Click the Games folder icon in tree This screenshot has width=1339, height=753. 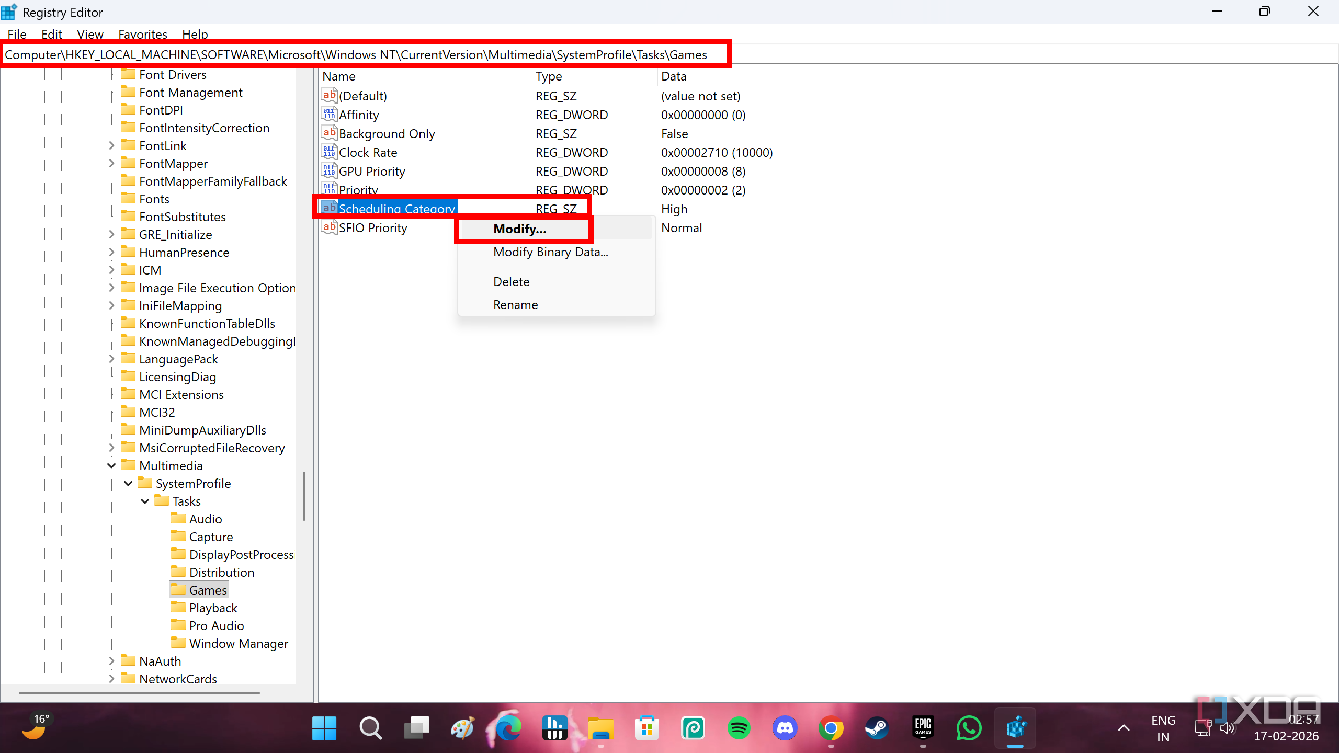pyautogui.click(x=179, y=589)
